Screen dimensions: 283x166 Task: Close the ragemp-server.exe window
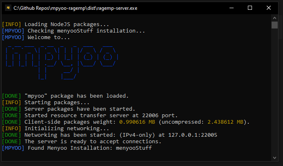269,8
